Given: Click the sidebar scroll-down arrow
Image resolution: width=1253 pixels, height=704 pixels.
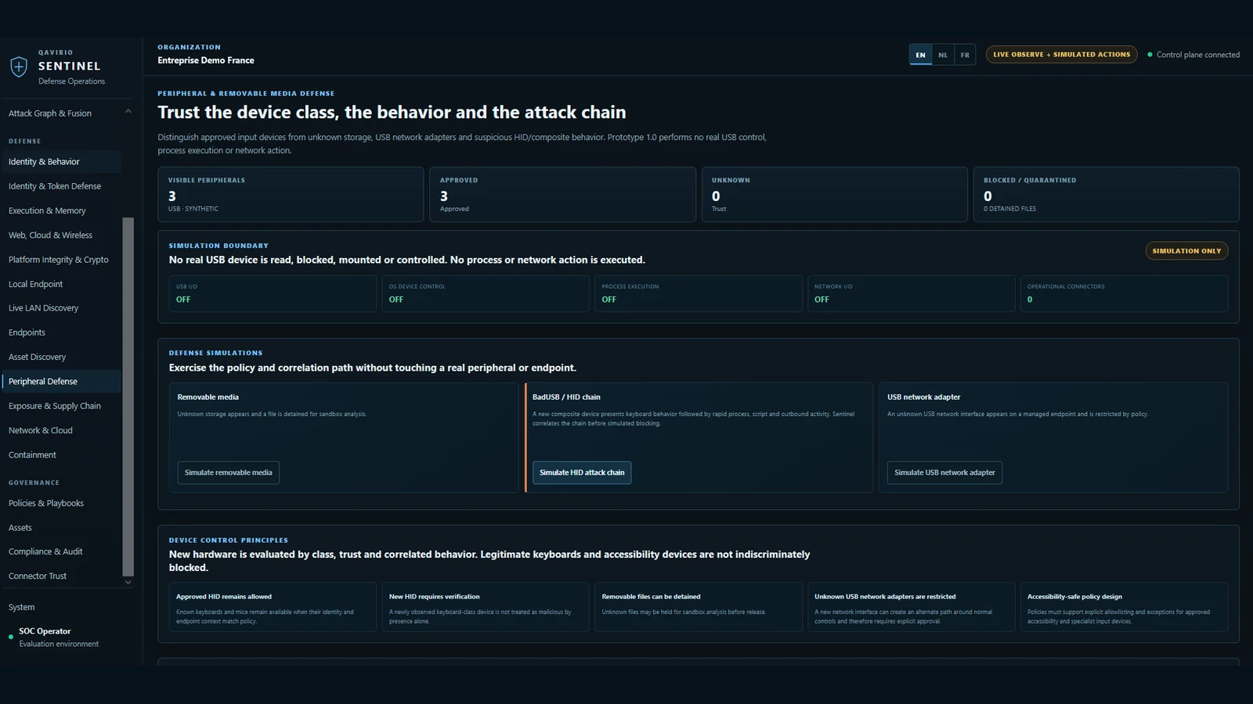Looking at the screenshot, I should click(128, 582).
